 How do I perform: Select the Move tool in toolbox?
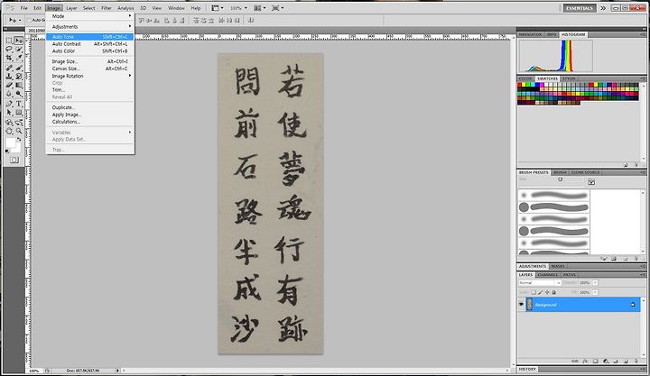point(19,41)
